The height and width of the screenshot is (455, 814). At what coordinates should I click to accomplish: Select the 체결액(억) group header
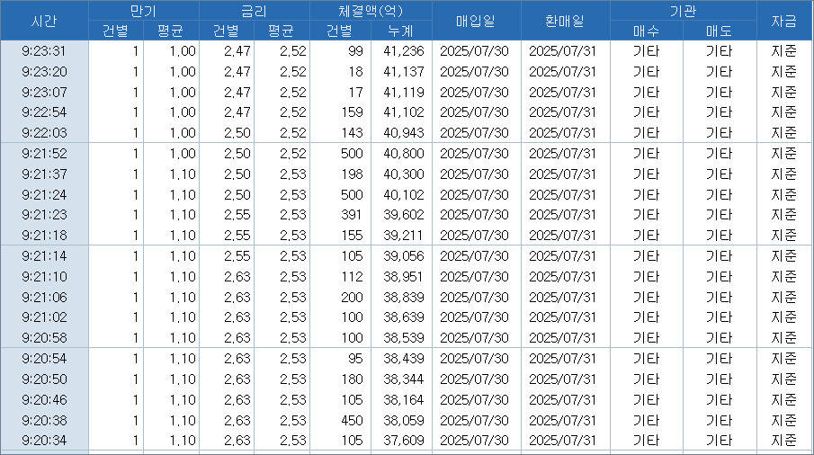pyautogui.click(x=371, y=11)
